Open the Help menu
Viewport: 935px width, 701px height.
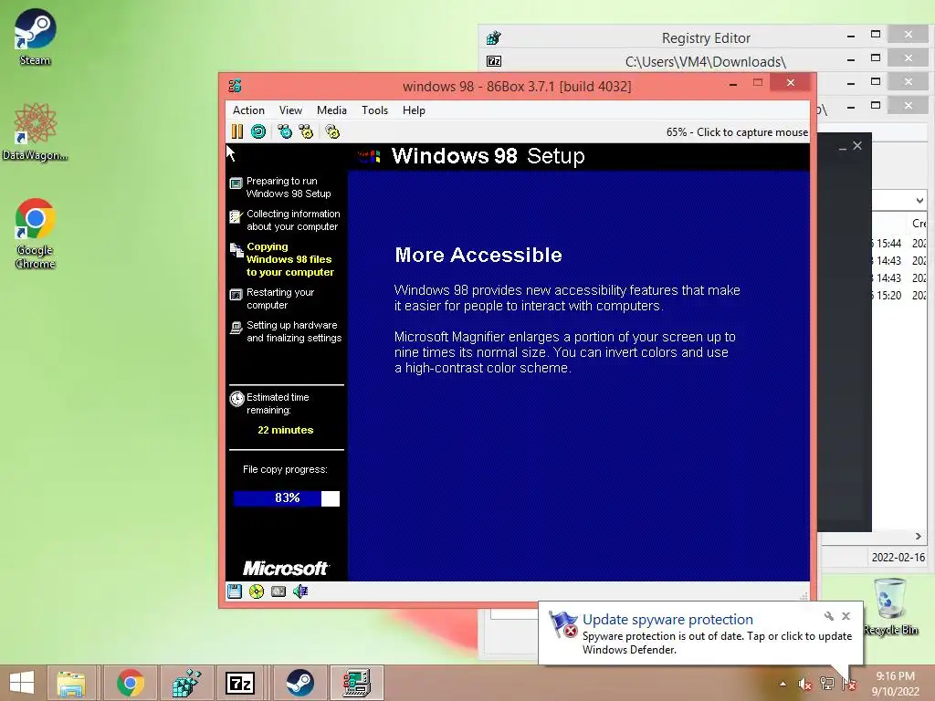[414, 110]
